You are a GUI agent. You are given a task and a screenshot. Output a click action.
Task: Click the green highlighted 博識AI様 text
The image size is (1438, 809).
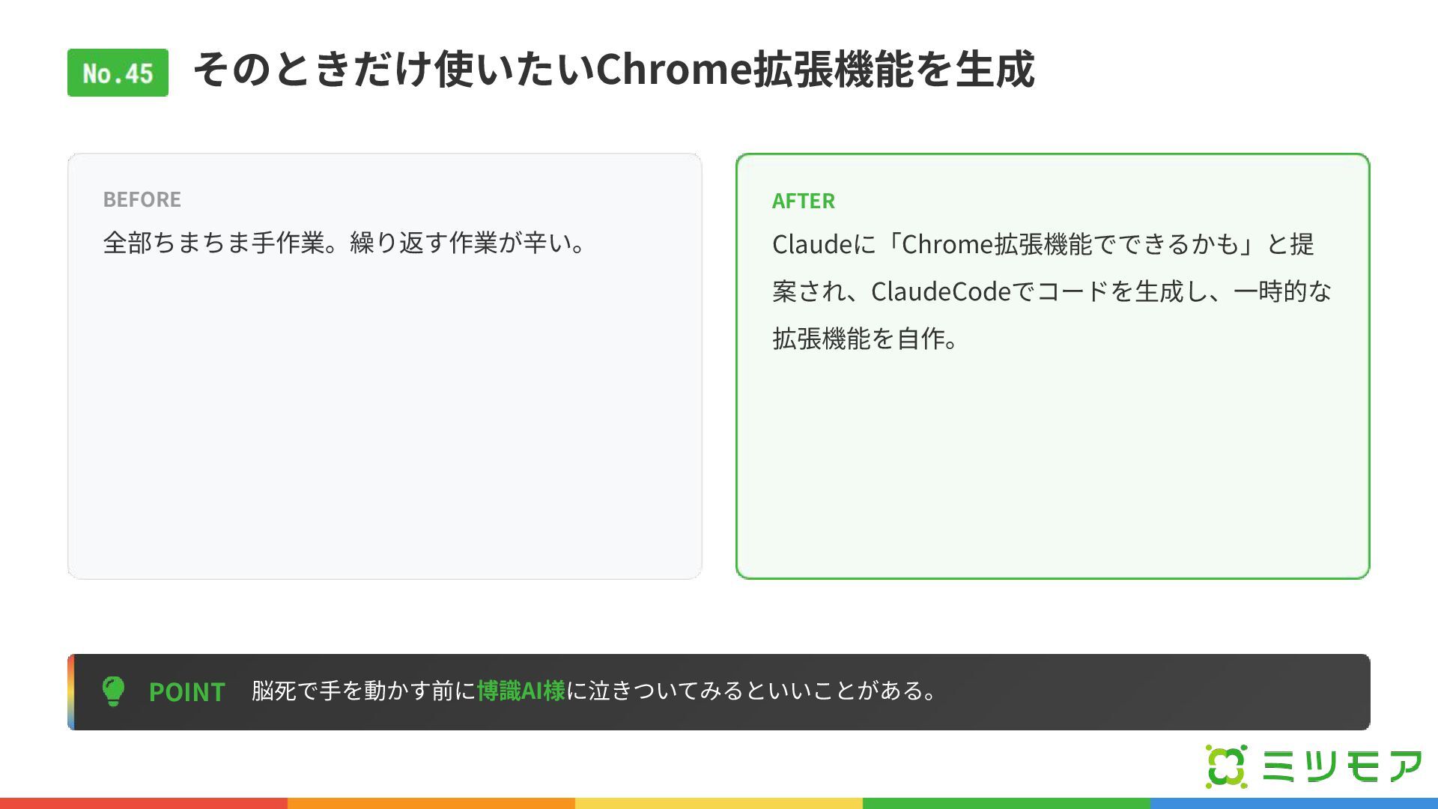pyautogui.click(x=521, y=691)
